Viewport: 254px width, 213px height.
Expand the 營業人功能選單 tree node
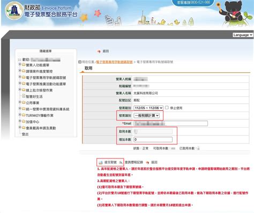point(20,64)
